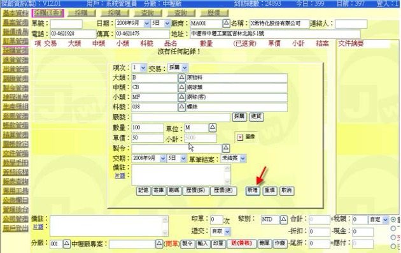401x253 pixels.
Task: Click the 連絡人 input field
Action: tap(351, 24)
